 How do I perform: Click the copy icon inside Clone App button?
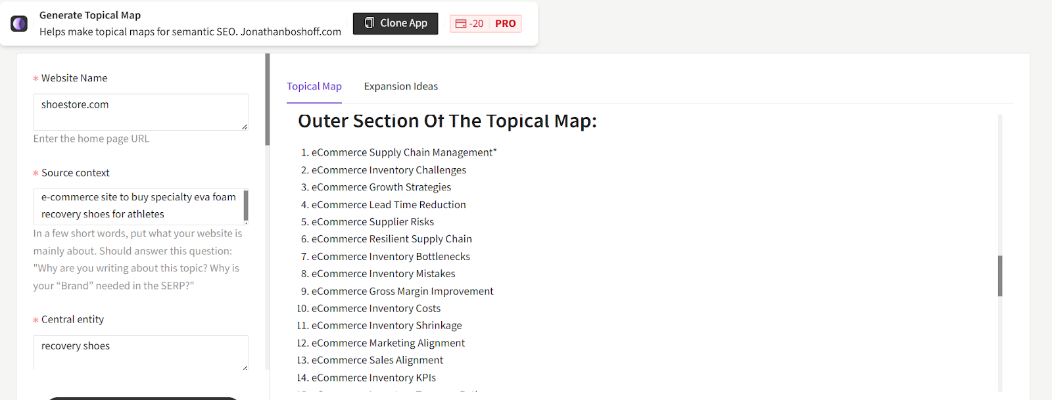370,23
